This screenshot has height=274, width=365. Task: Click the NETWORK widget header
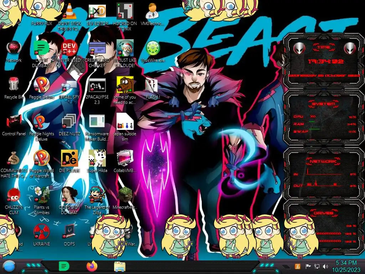click(x=323, y=161)
